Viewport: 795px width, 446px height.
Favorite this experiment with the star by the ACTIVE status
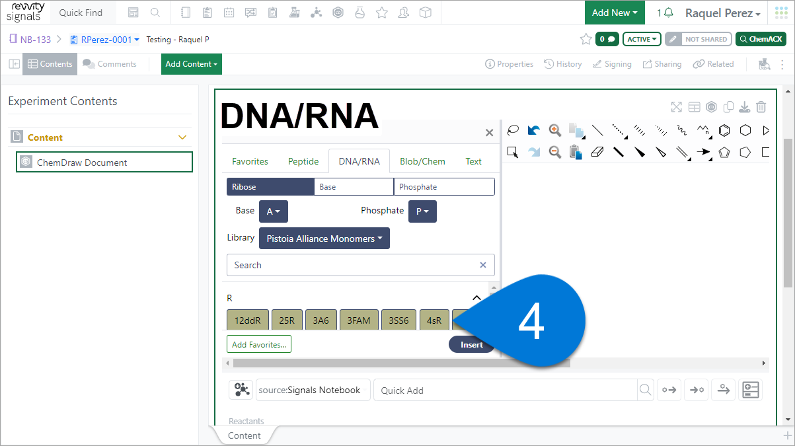(x=586, y=39)
